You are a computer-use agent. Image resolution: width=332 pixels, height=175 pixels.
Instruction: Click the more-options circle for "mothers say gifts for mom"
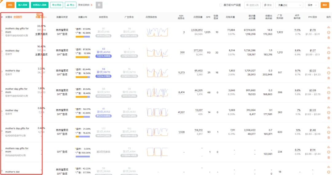tap(328, 152)
